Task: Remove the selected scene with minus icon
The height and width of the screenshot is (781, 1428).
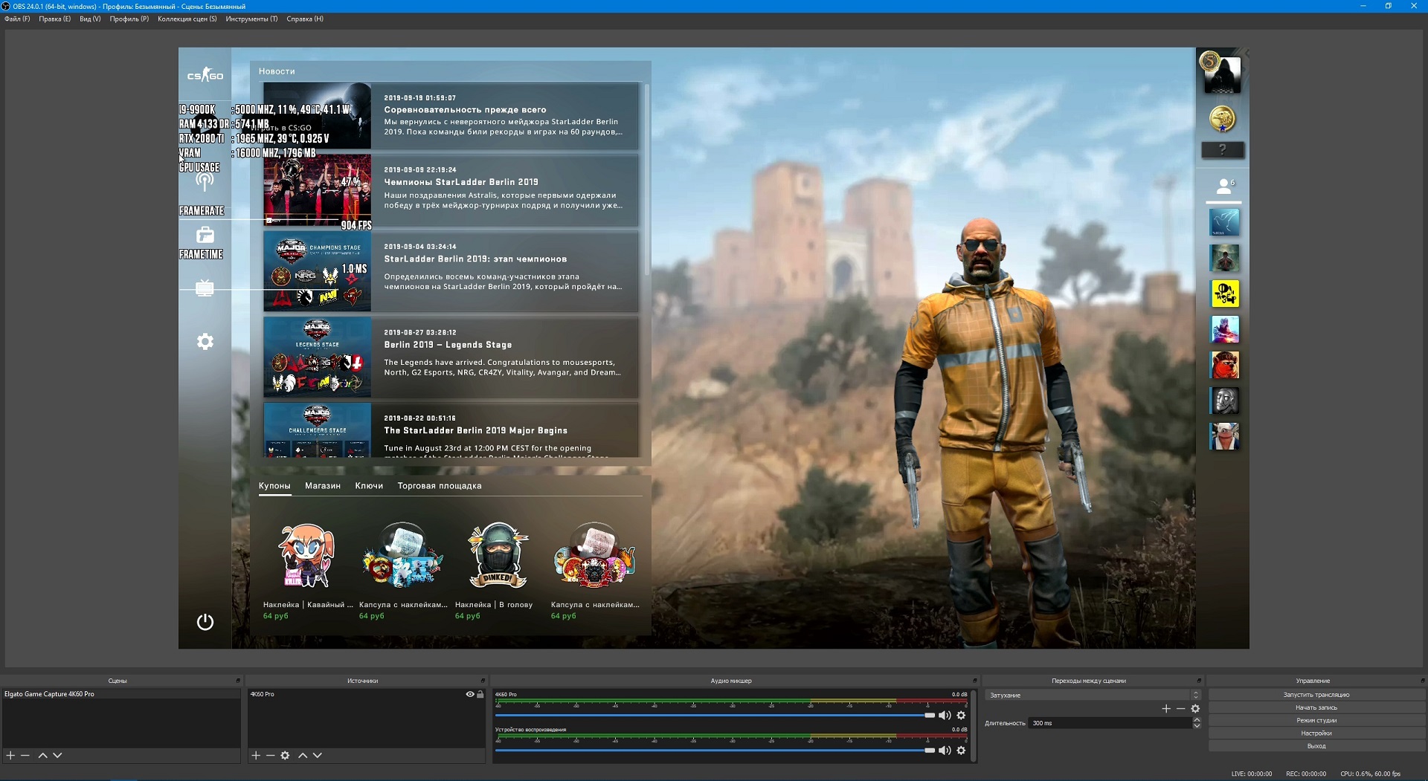Action: click(x=25, y=755)
